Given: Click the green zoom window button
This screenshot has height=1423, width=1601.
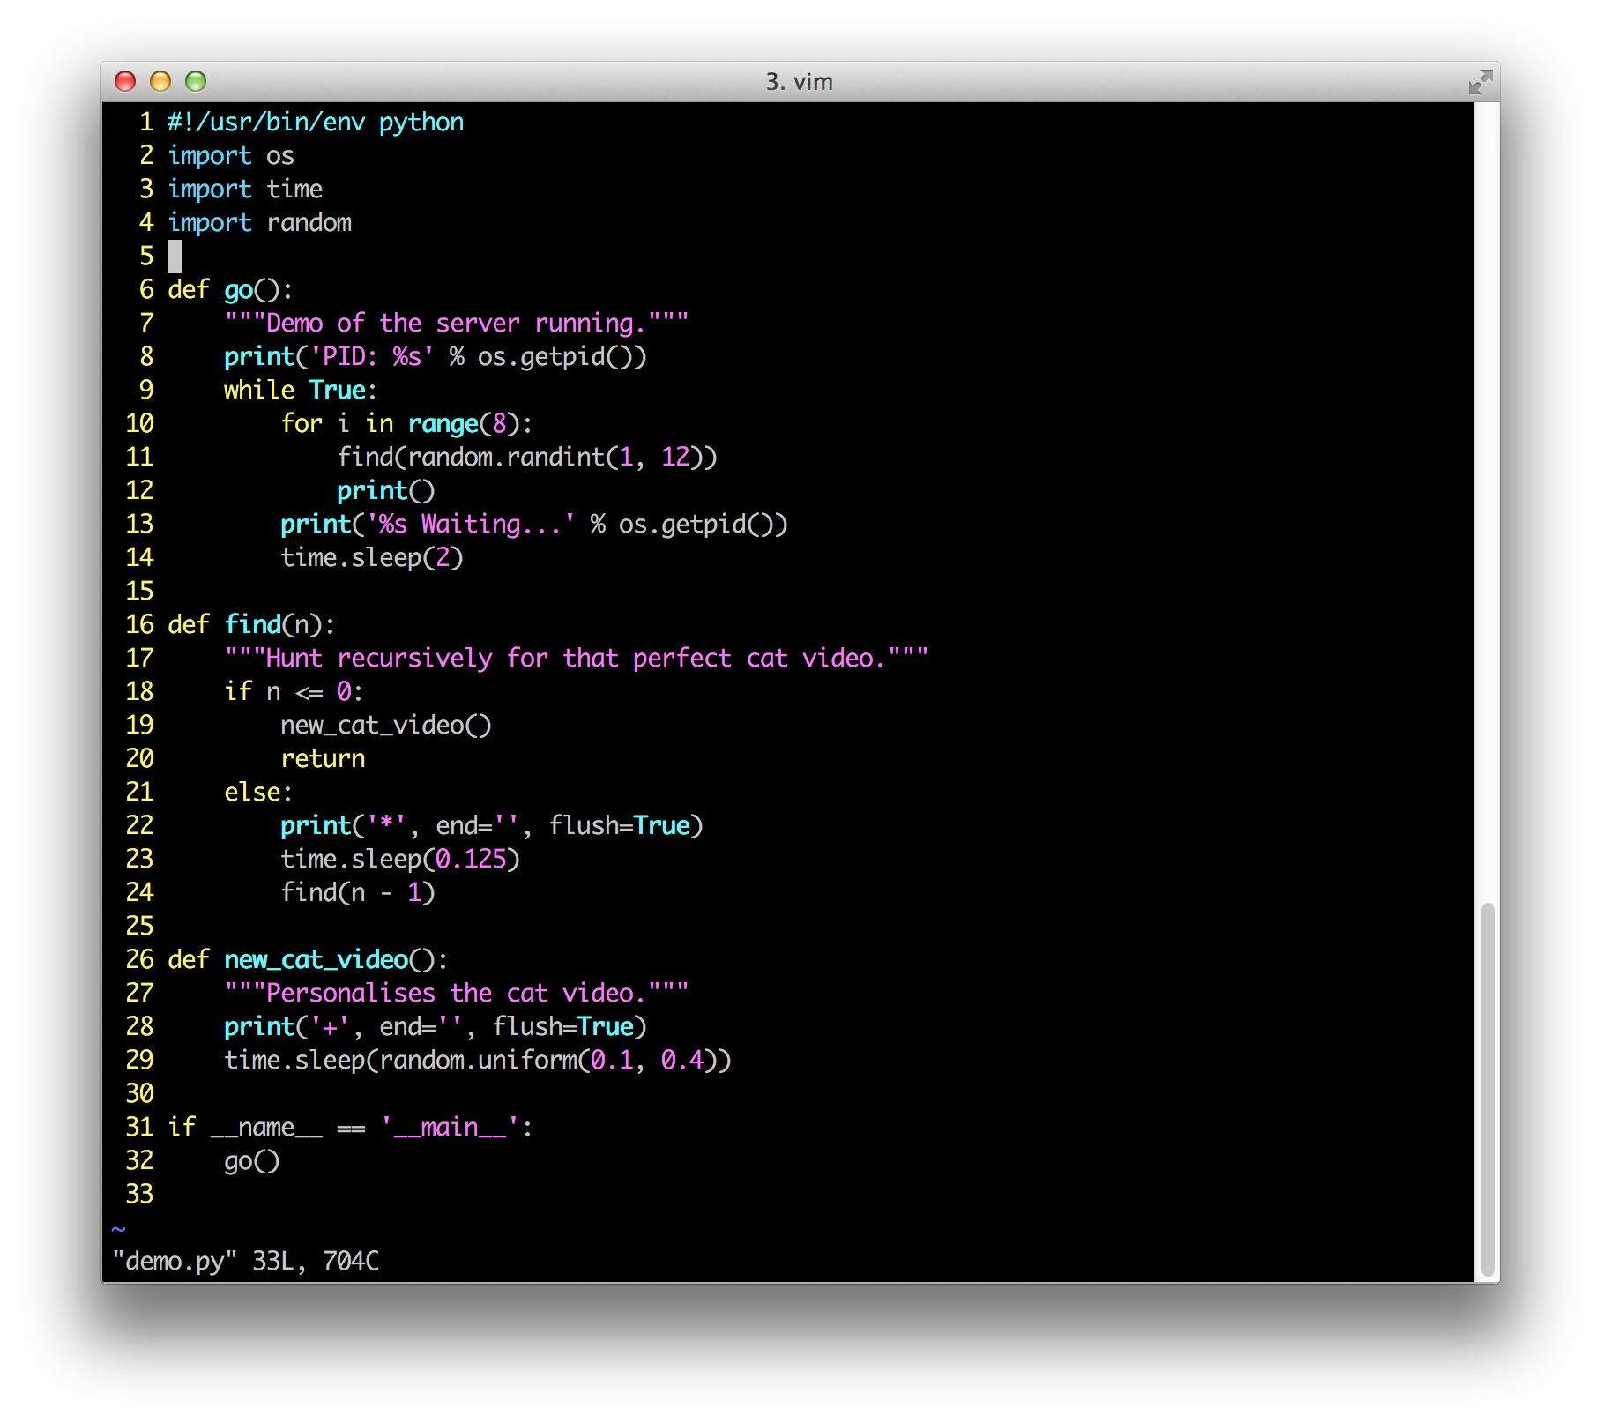Looking at the screenshot, I should (196, 81).
